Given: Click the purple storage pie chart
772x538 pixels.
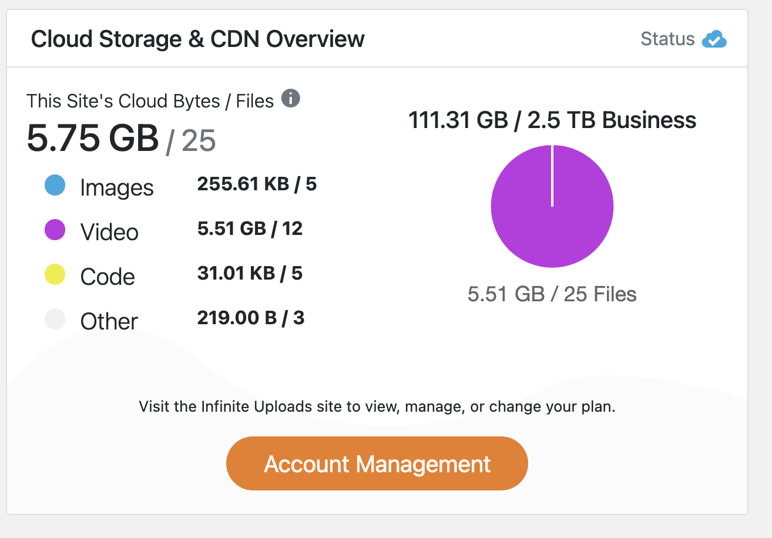Looking at the screenshot, I should [x=552, y=207].
